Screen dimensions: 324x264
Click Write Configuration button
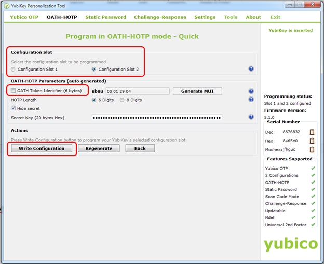42,148
